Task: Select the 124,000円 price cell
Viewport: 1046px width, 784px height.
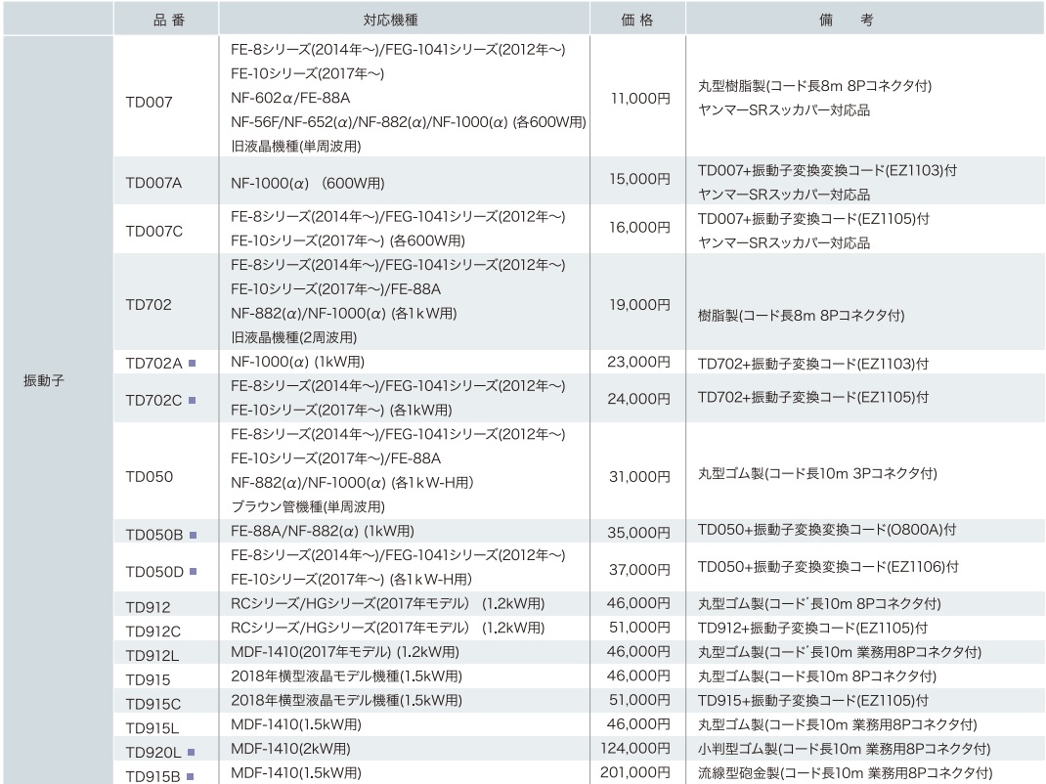Action: 635,750
